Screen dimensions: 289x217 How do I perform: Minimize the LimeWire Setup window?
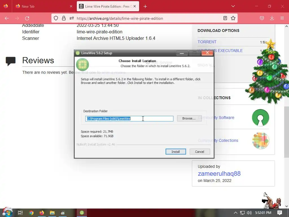[182, 53]
